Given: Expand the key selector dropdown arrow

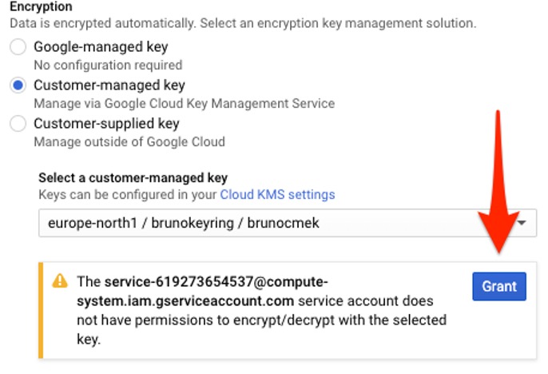Looking at the screenshot, I should pyautogui.click(x=522, y=224).
